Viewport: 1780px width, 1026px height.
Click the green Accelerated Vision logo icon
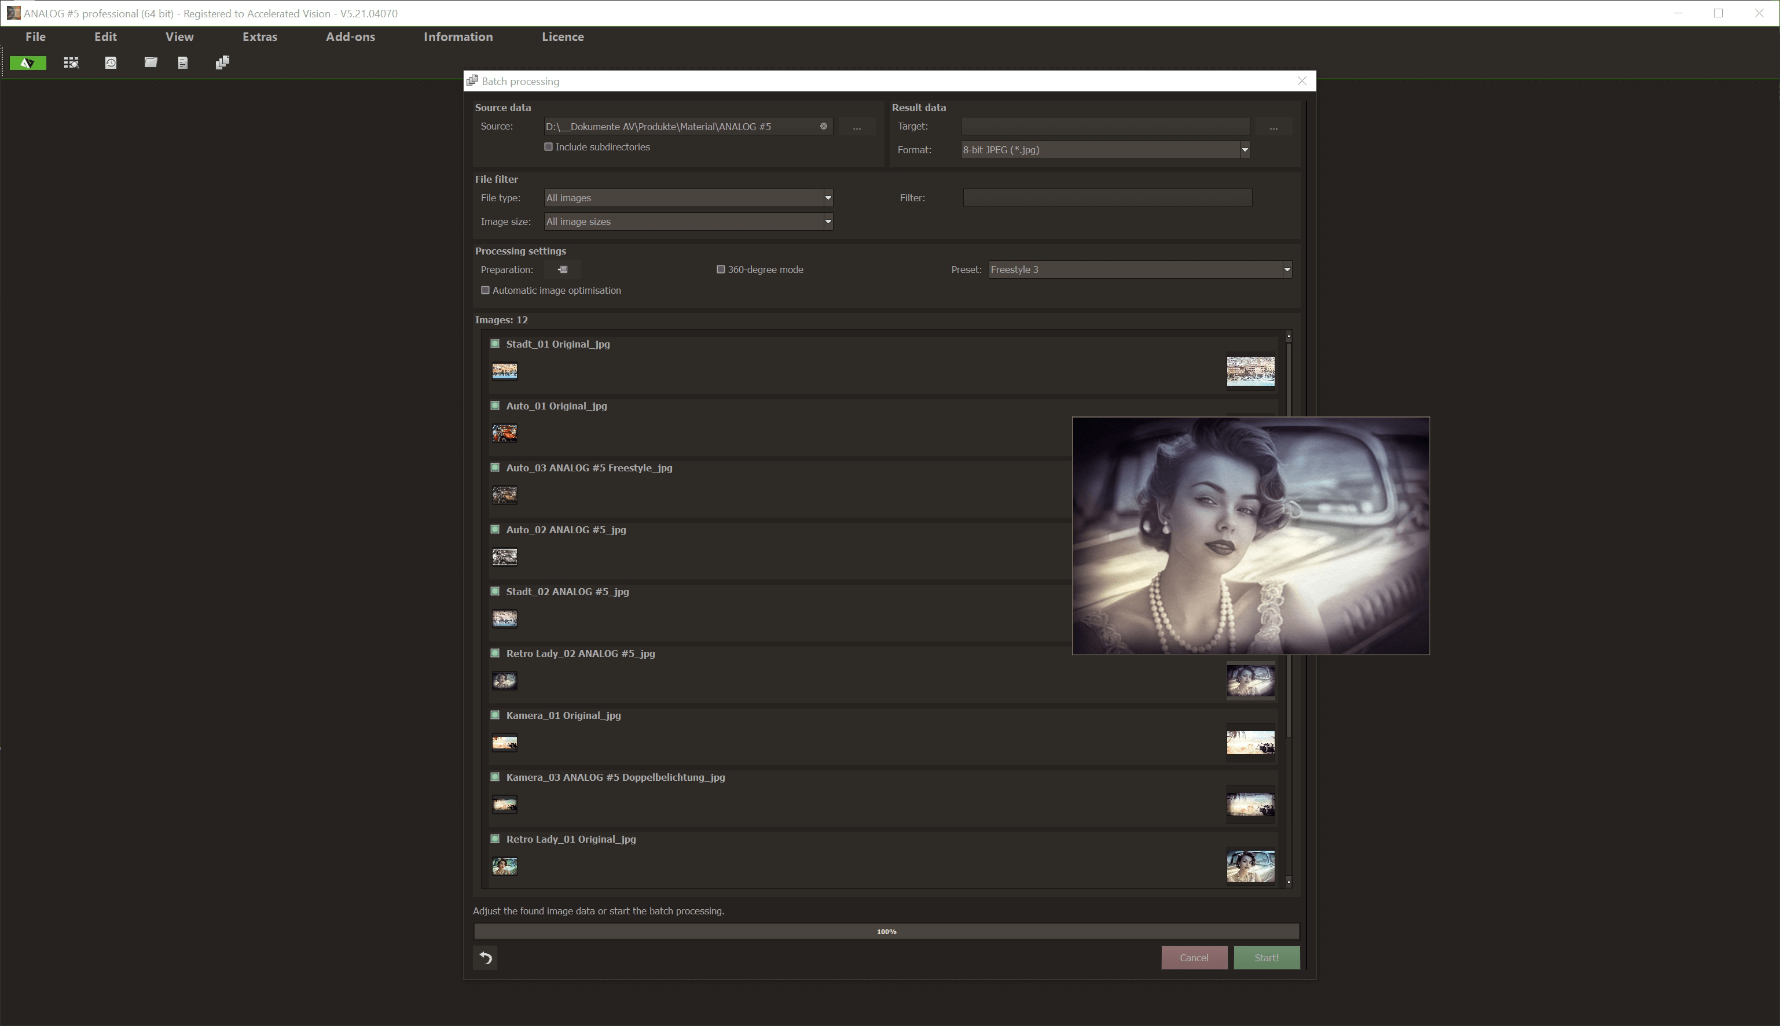(28, 64)
